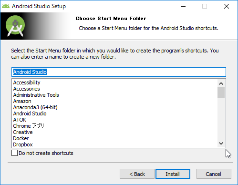This screenshot has height=185, width=238.
Task: Click the Android Studio logo icon
Action: (x=15, y=26)
